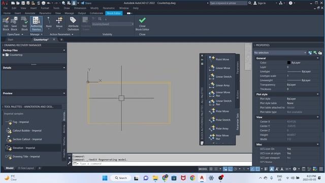Choose the Linear Stretch parameter set
The width and height of the screenshot is (325, 183).
(x=220, y=77)
